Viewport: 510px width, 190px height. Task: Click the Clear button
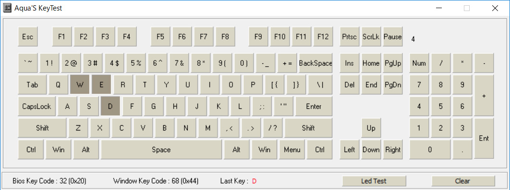[463, 181]
